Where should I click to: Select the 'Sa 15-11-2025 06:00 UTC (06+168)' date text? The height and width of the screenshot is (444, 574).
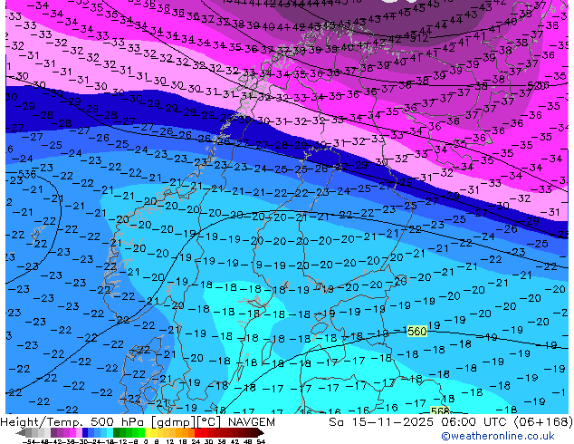451,422
